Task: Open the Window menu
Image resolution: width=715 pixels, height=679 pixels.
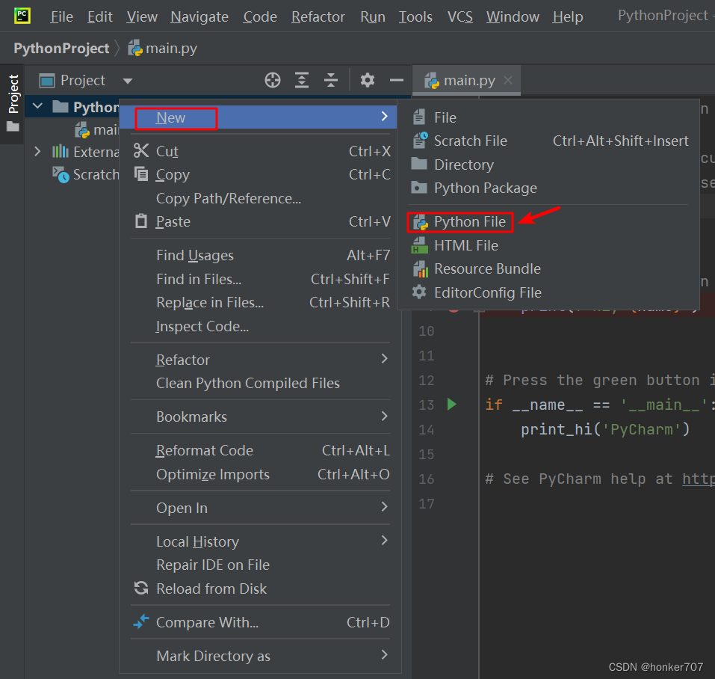Action: [x=513, y=17]
